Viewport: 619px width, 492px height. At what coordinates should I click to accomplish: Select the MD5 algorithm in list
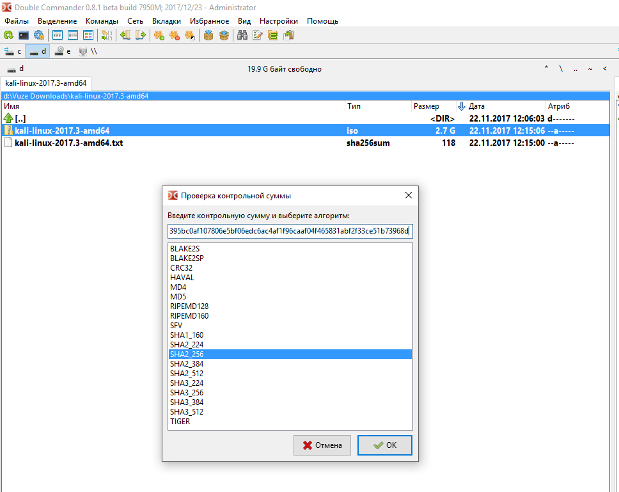coord(178,297)
